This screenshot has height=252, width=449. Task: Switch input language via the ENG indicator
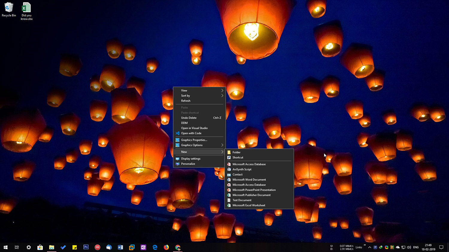click(x=416, y=247)
